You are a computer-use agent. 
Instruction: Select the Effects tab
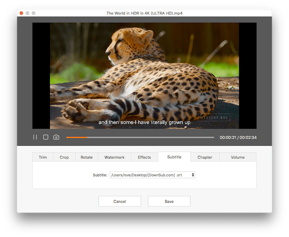pos(144,157)
